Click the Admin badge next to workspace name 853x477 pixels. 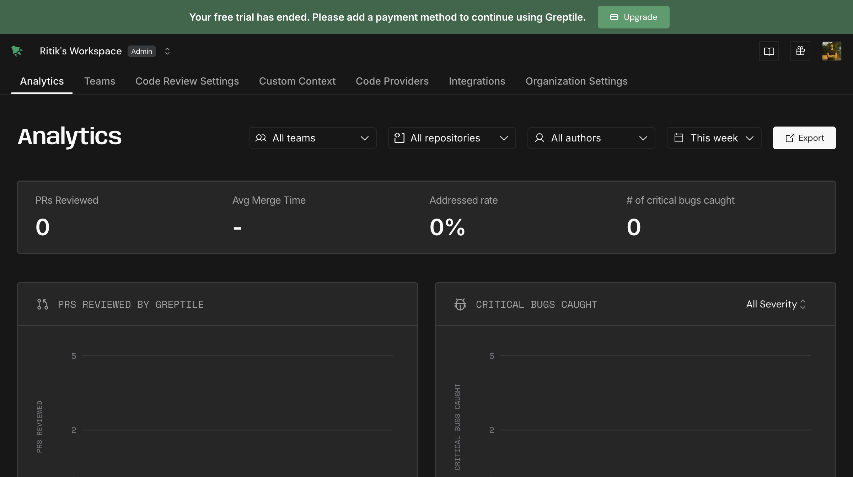click(141, 51)
